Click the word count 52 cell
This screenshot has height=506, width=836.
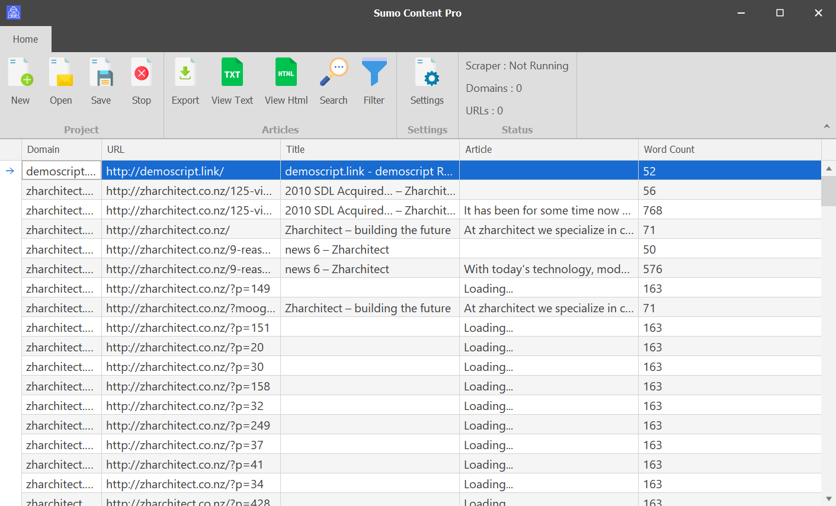(730, 171)
